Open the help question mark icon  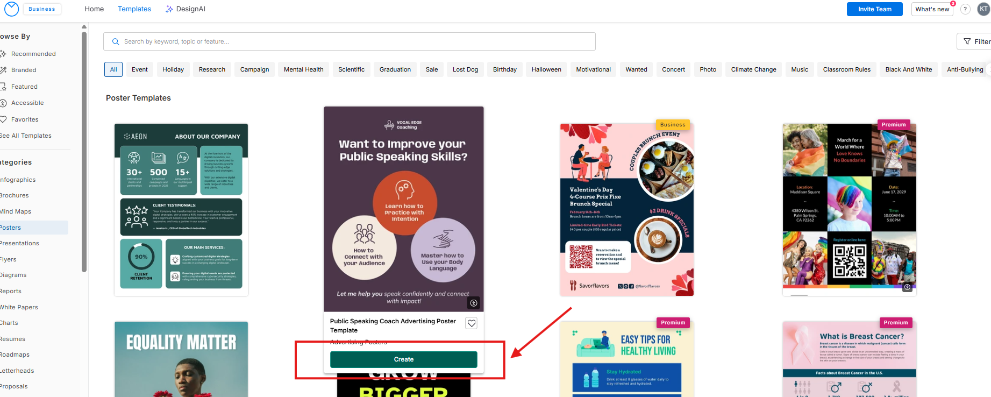pyautogui.click(x=965, y=9)
